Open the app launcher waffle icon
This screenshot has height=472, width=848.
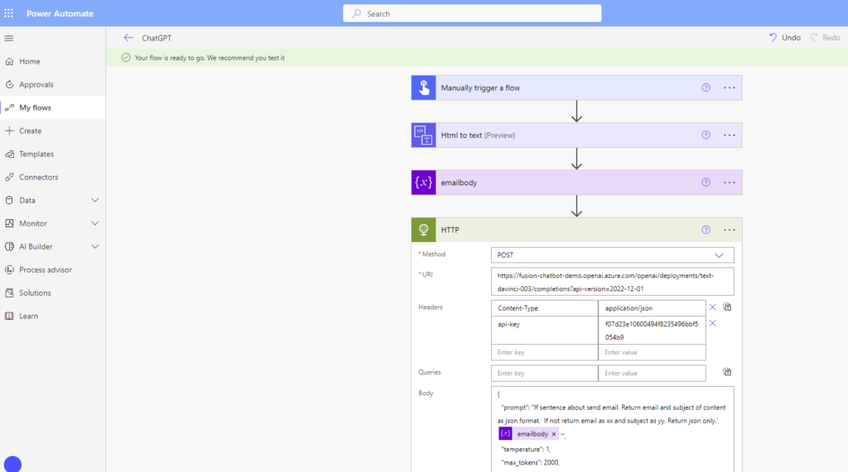click(x=8, y=13)
